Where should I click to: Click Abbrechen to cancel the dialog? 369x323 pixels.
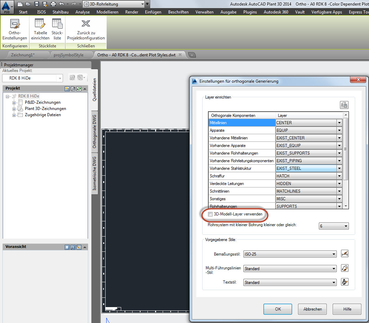tap(312, 309)
